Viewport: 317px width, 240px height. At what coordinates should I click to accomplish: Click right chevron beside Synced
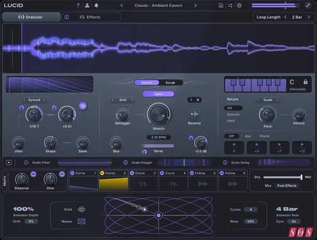point(44,100)
